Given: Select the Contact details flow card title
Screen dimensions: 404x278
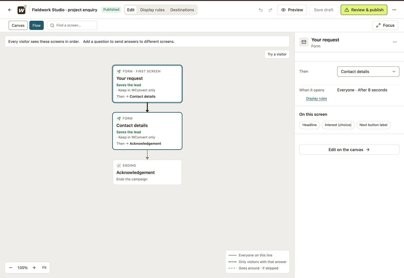Looking at the screenshot, I should click(x=132, y=125).
